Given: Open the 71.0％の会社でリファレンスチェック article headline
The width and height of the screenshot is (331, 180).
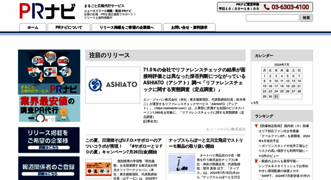Looking at the screenshot, I should (194, 80).
